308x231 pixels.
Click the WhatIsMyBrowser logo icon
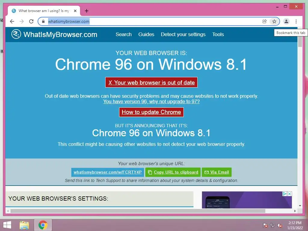[x=16, y=34]
